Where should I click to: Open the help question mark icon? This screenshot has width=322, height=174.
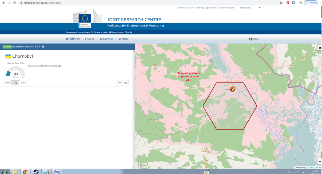pos(43,46)
